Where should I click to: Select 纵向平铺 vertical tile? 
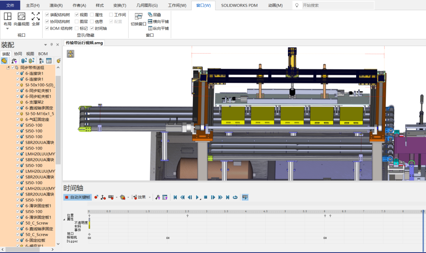[158, 28]
